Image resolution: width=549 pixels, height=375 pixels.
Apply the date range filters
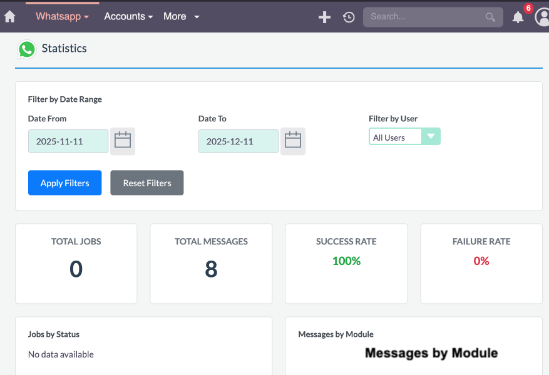(64, 182)
